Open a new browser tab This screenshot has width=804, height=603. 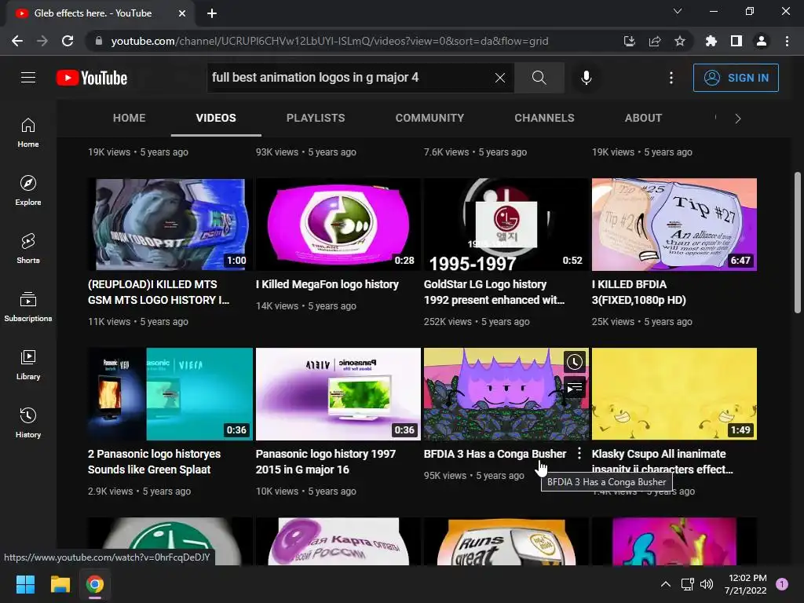(212, 13)
